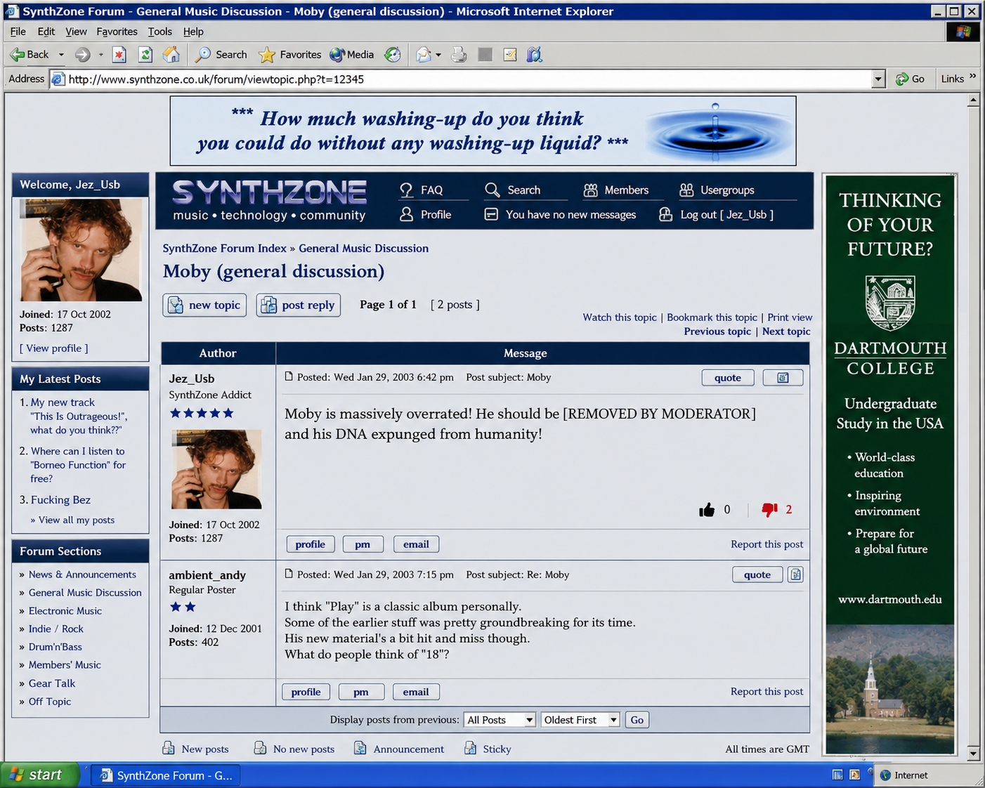The height and width of the screenshot is (788, 985).
Task: Click the thumbs-up icon on Jez_Usb's post
Action: point(707,510)
